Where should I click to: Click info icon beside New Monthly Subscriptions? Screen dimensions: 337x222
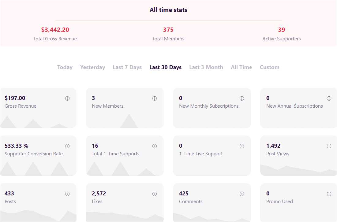coord(242,98)
